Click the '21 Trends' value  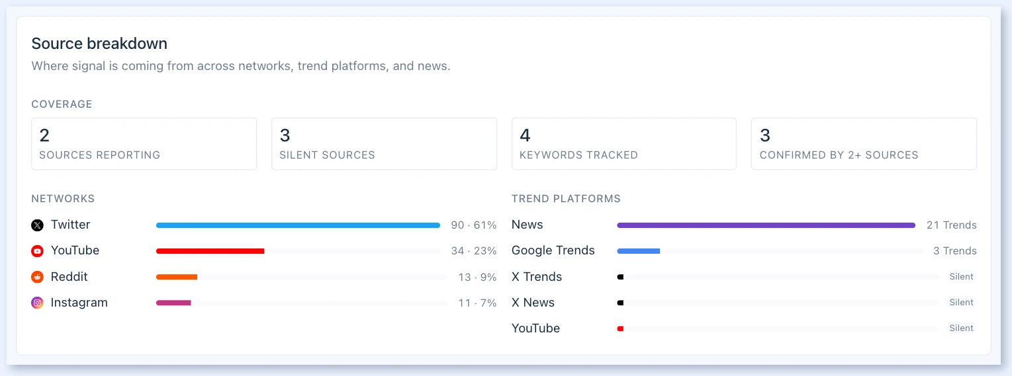point(952,225)
